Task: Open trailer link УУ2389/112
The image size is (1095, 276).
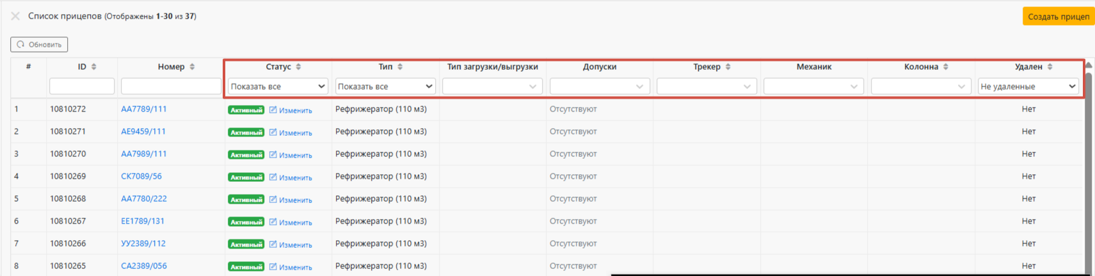Action: [x=143, y=243]
